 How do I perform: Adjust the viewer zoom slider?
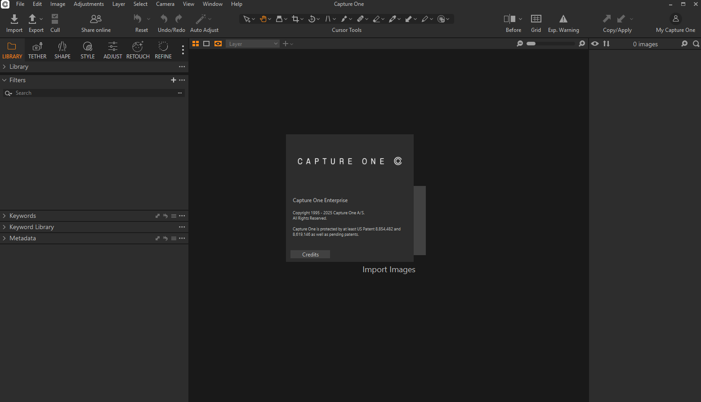(551, 44)
